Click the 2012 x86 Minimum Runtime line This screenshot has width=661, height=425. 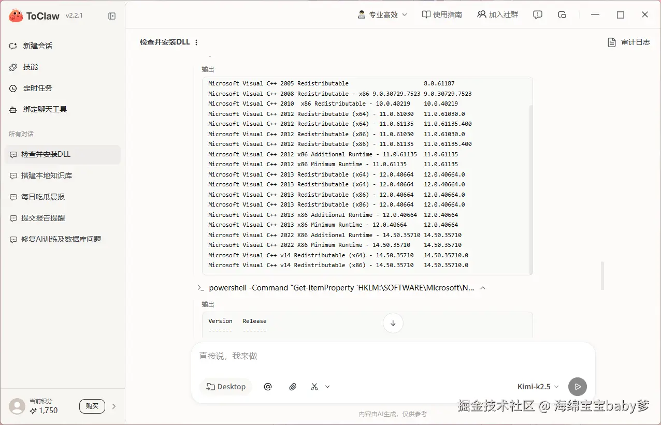333,164
